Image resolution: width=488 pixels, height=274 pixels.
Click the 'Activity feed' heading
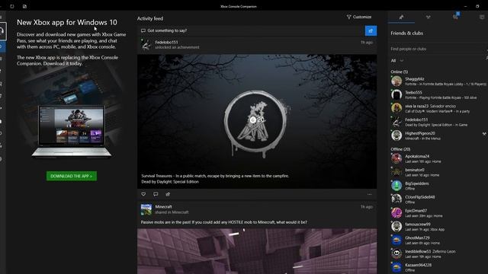(150, 18)
